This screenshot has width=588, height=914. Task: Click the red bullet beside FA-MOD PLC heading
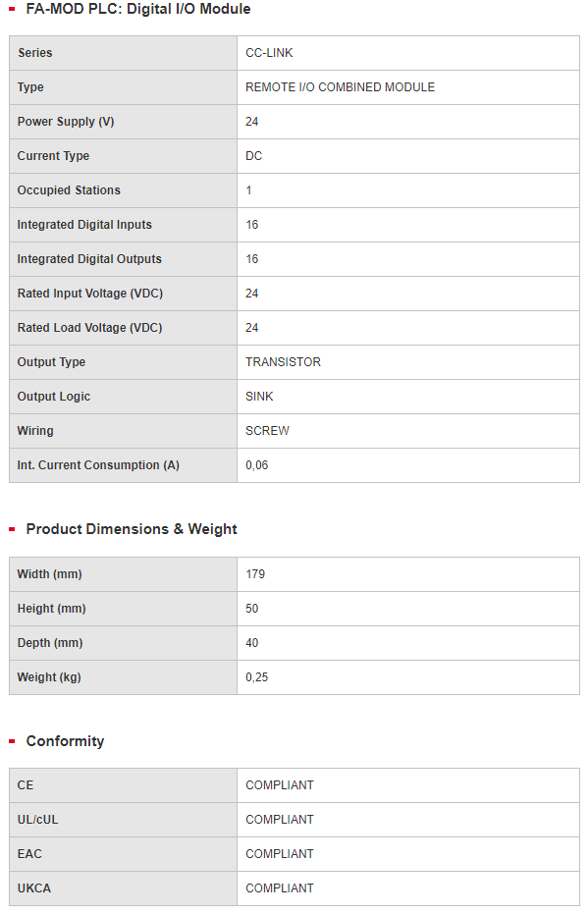(12, 9)
